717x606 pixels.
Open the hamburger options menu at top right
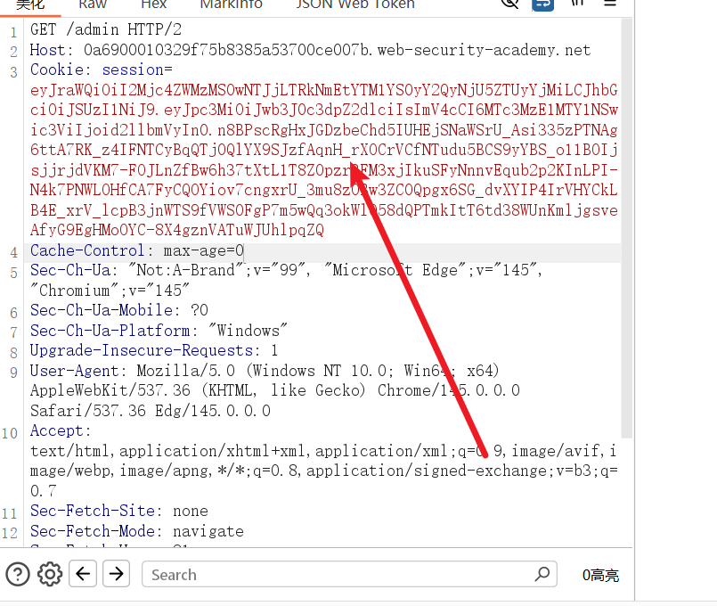(611, 4)
